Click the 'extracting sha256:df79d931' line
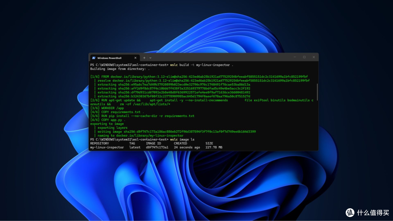The width and height of the screenshot is (393, 221). coord(174,92)
